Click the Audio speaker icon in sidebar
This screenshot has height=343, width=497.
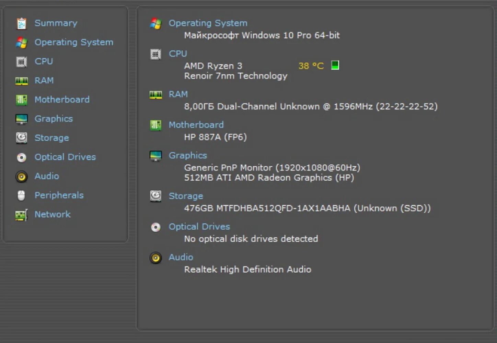(x=21, y=177)
